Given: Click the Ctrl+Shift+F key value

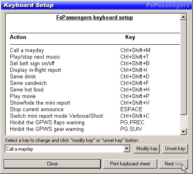Looking at the screenshot, I should click(x=135, y=83).
